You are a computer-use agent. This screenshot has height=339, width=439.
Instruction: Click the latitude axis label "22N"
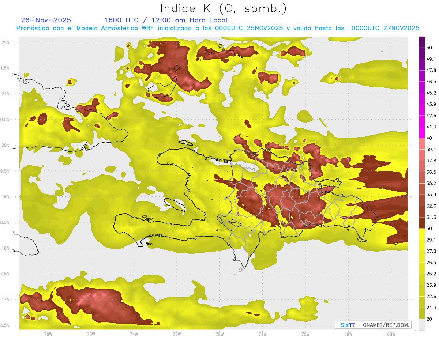pos(5,42)
